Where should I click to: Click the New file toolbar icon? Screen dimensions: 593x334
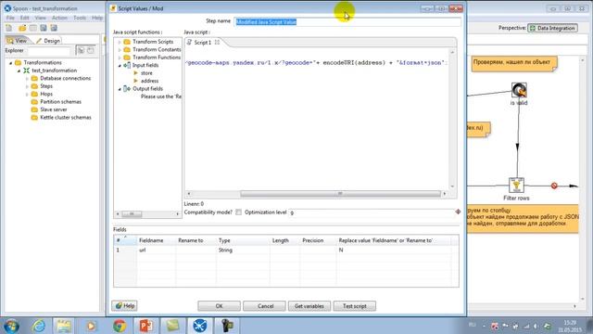coord(8,28)
